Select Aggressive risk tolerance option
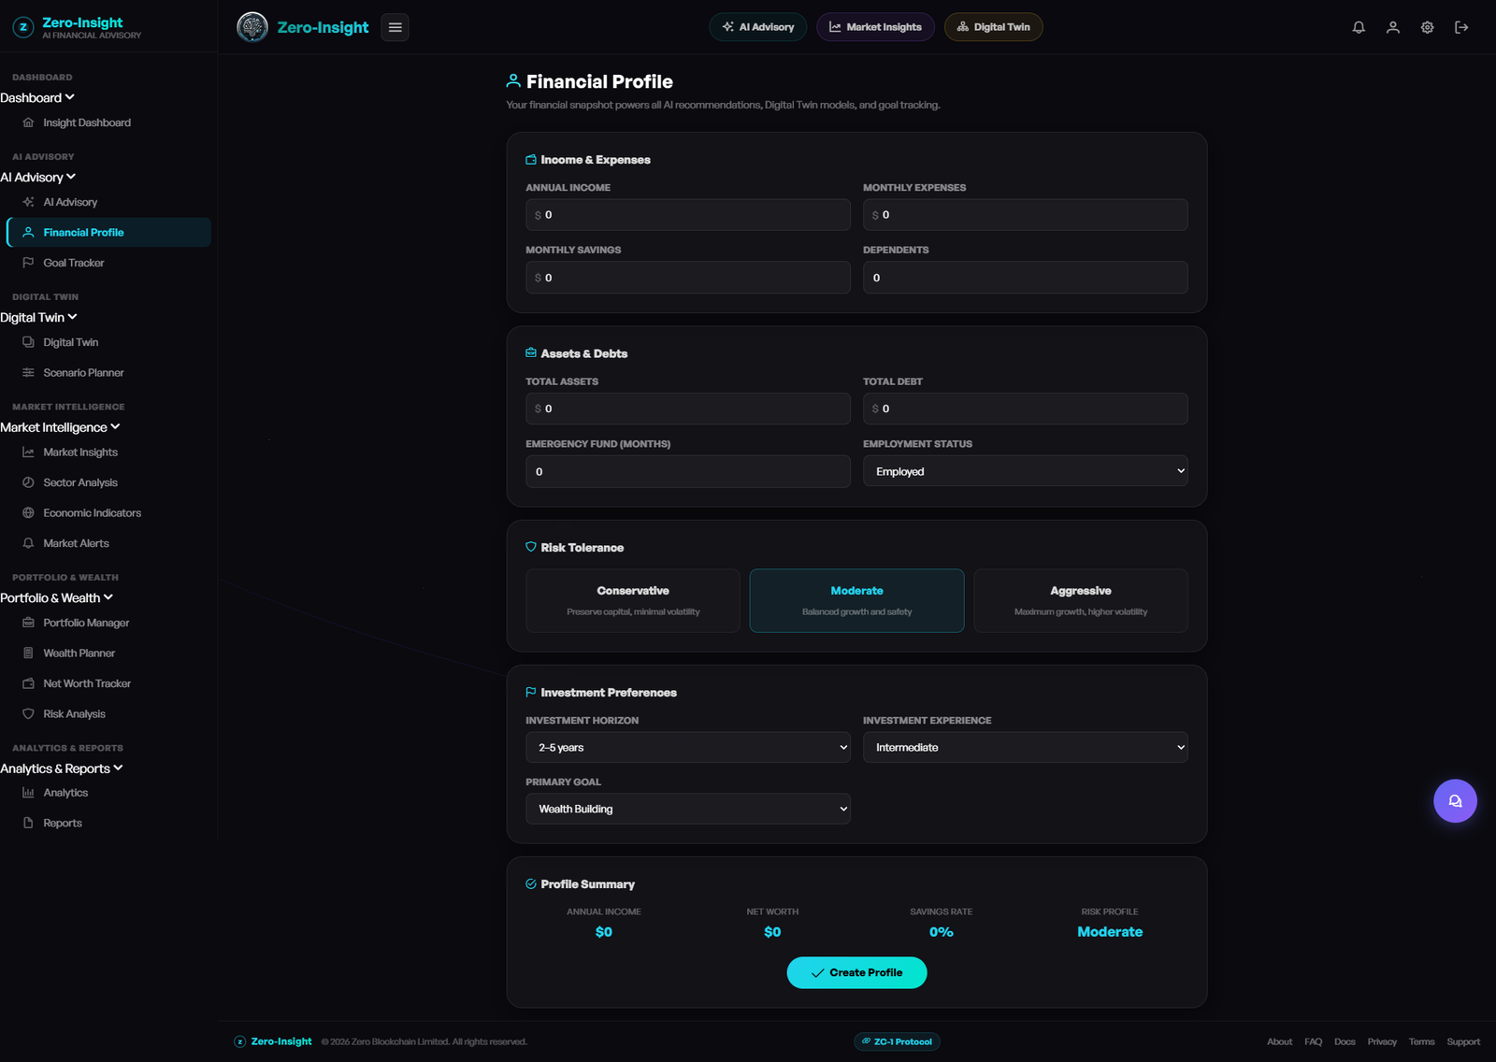 click(1081, 601)
